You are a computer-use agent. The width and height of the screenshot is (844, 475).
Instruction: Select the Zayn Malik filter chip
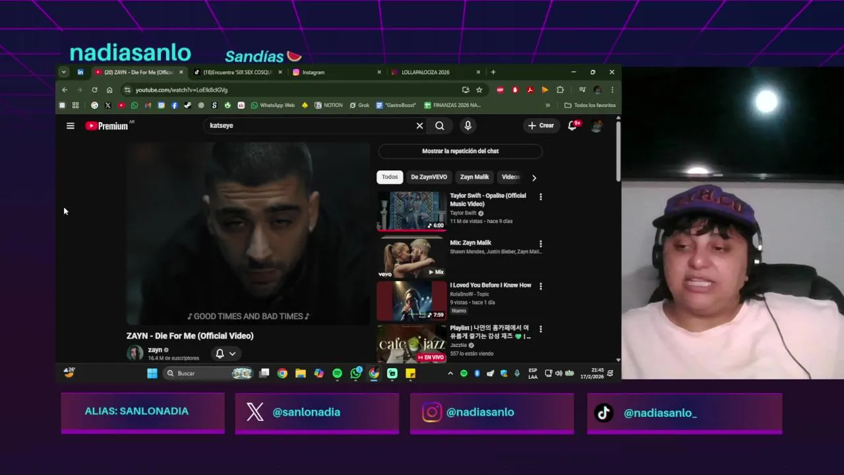pyautogui.click(x=474, y=177)
